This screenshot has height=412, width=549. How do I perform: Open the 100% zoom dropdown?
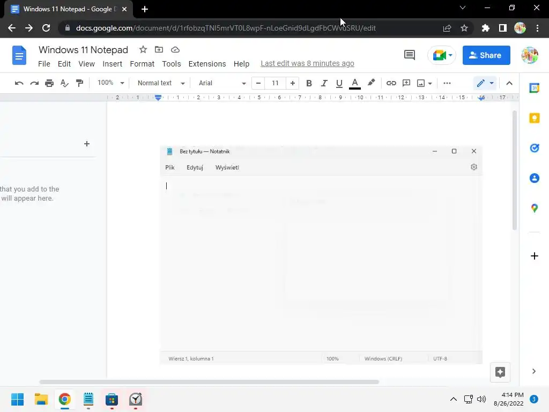110,83
